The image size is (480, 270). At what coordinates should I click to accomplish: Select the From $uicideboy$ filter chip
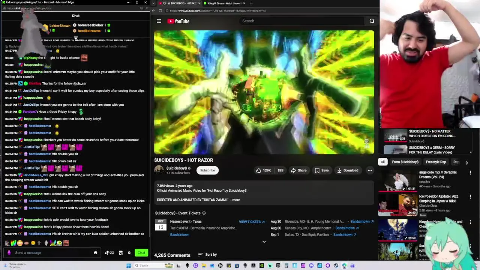pos(405,162)
